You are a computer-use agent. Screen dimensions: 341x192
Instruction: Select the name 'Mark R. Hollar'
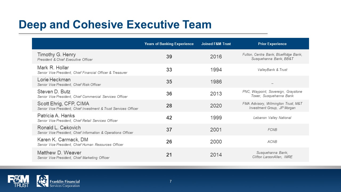pos(53,67)
